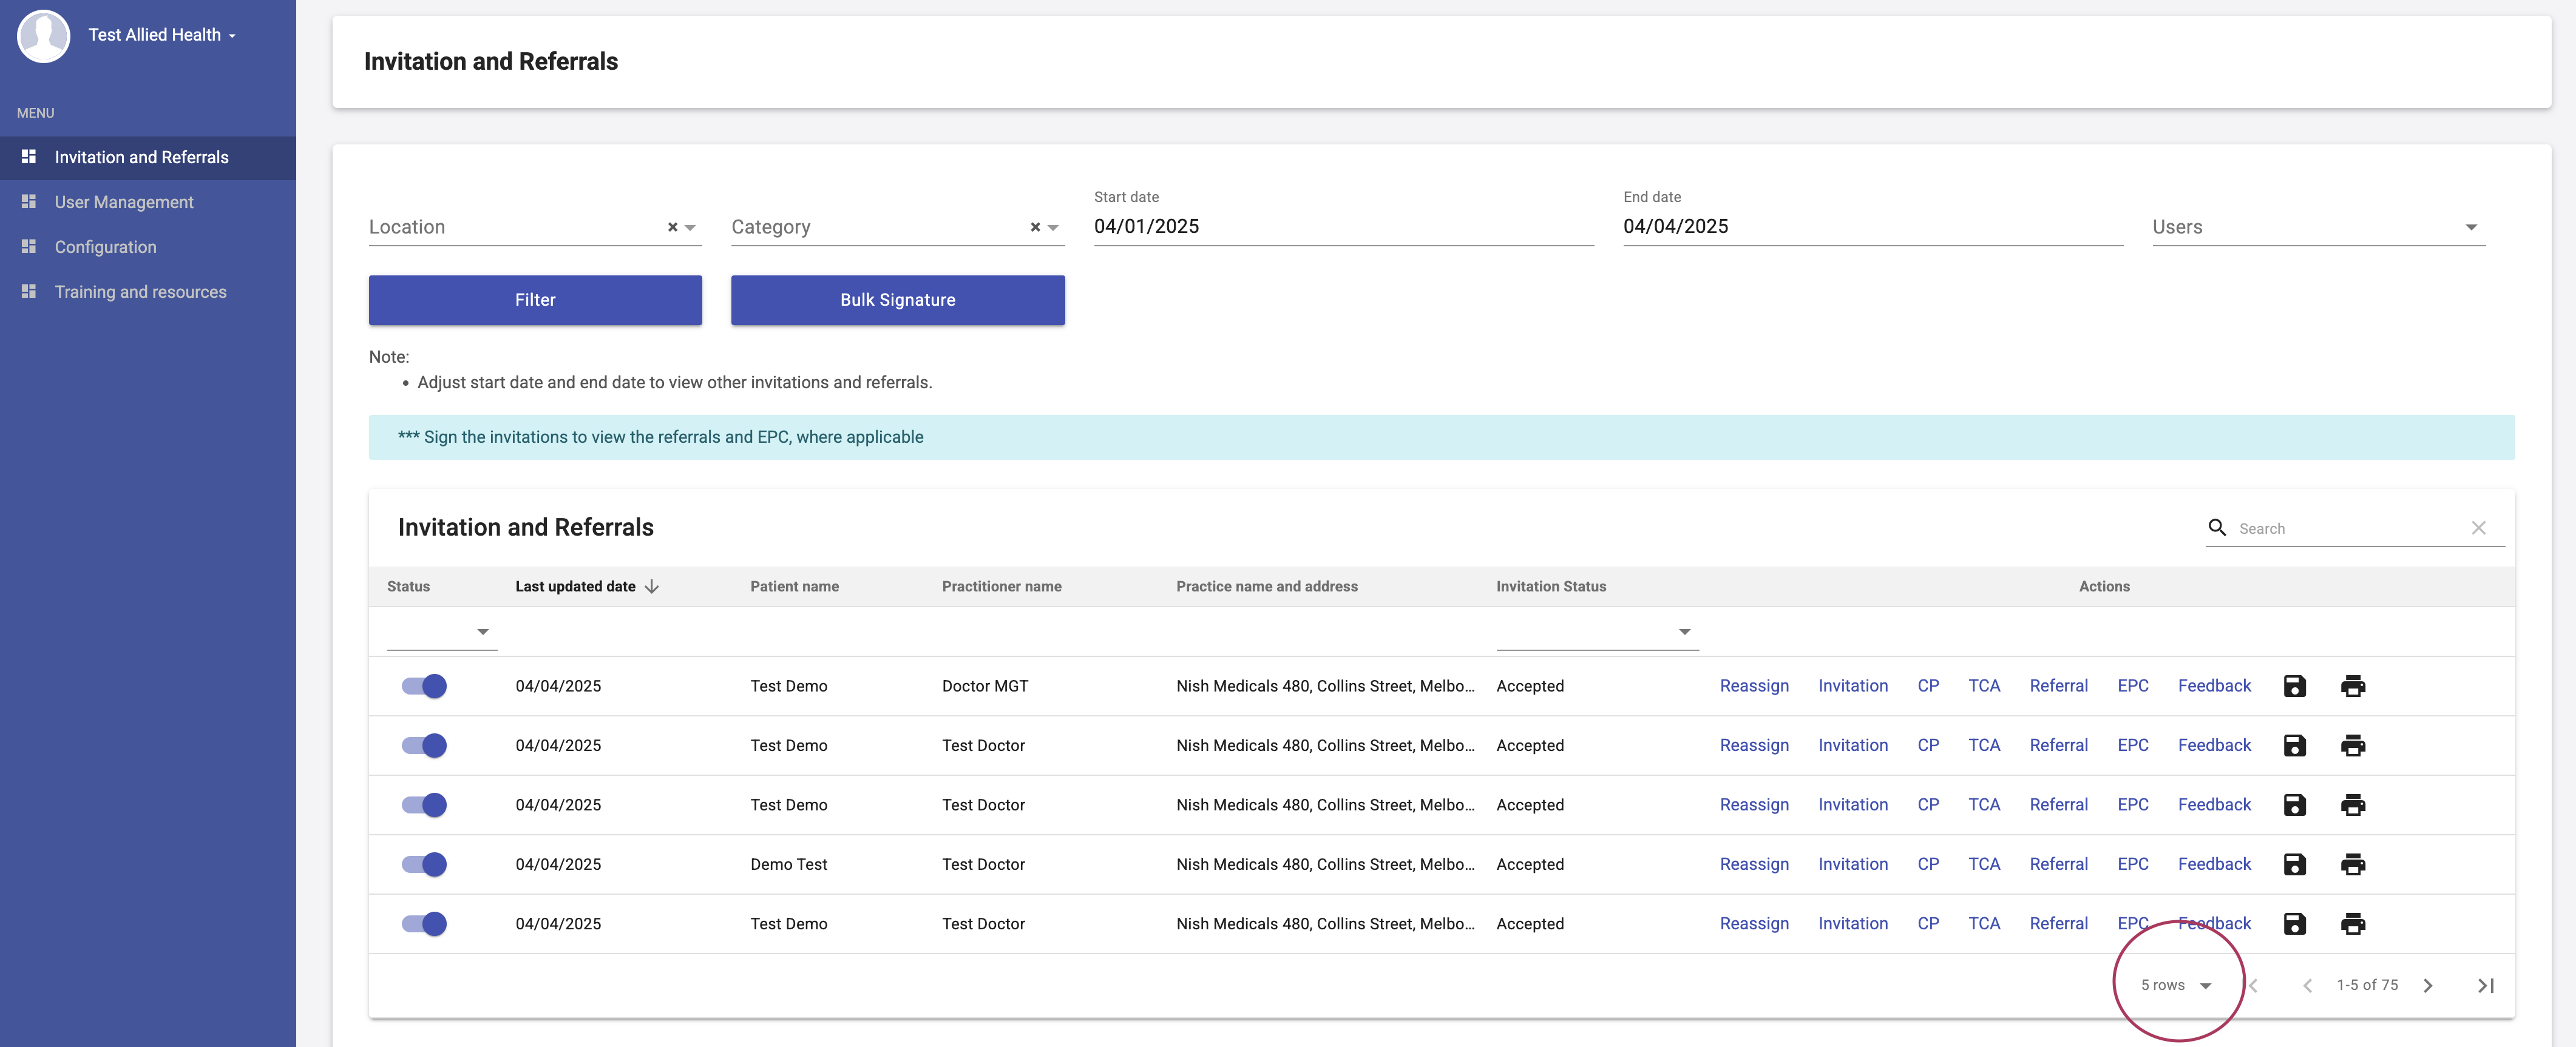The width and height of the screenshot is (2576, 1047).
Task: Click the print icon in first row
Action: pos(2352,685)
